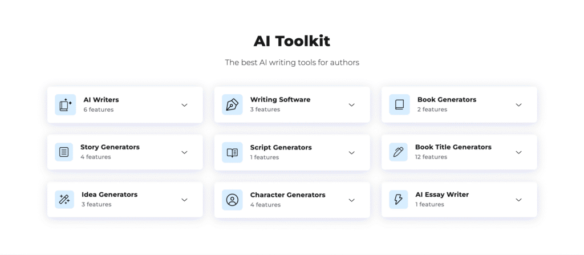The width and height of the screenshot is (584, 255).
Task: Expand the Idea Generators chevron
Action: point(184,200)
